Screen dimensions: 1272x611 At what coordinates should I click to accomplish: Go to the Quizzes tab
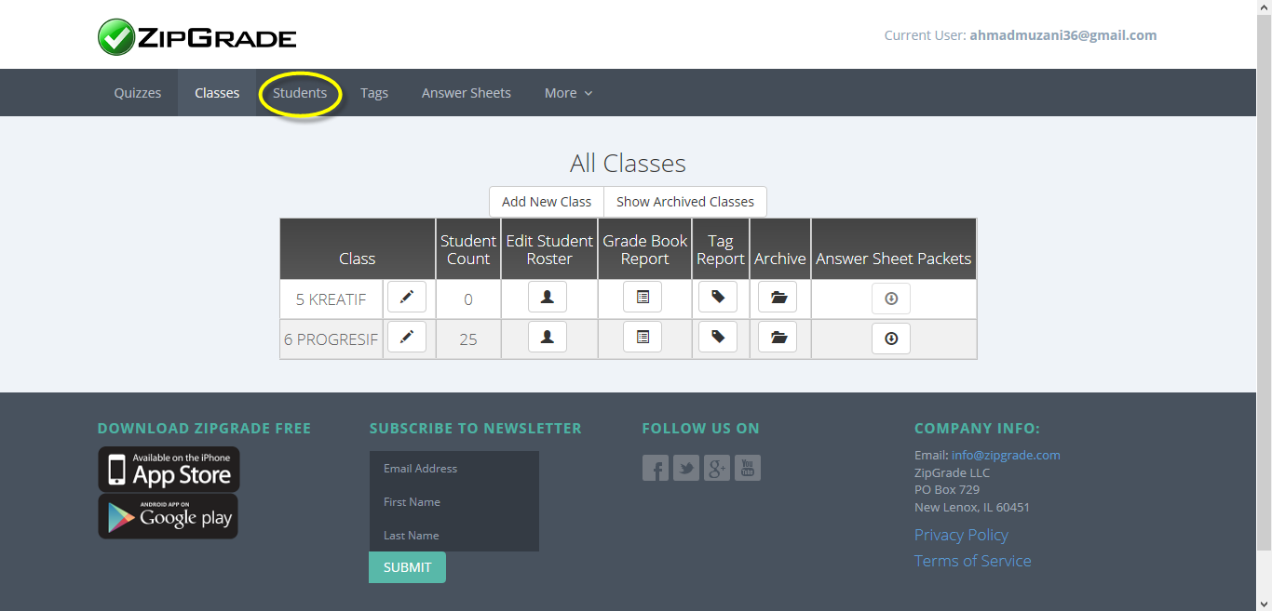pyautogui.click(x=138, y=93)
